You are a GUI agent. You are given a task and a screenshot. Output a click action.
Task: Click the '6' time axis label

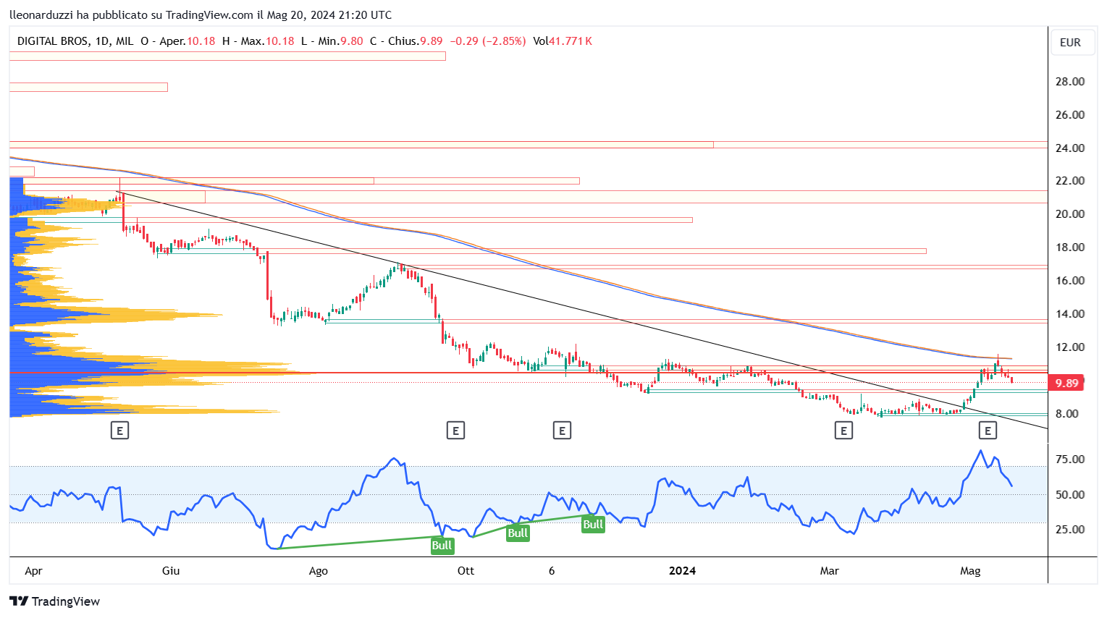tap(552, 571)
